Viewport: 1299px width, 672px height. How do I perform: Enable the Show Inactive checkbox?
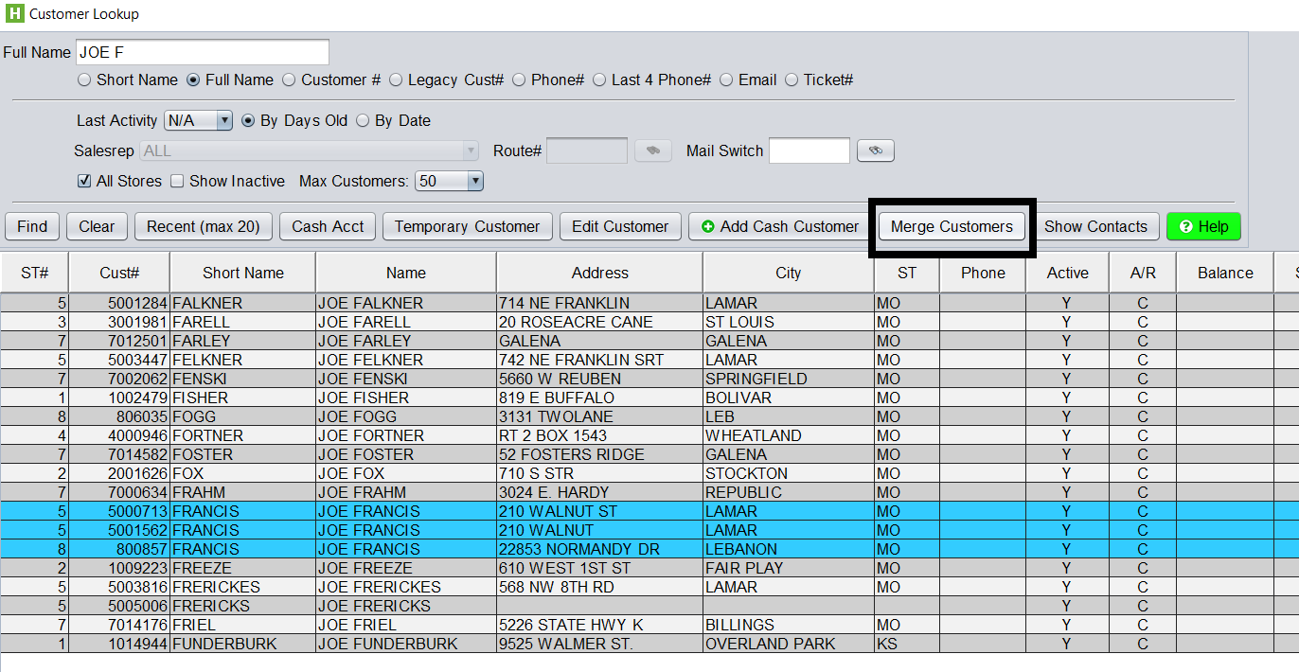(x=177, y=181)
